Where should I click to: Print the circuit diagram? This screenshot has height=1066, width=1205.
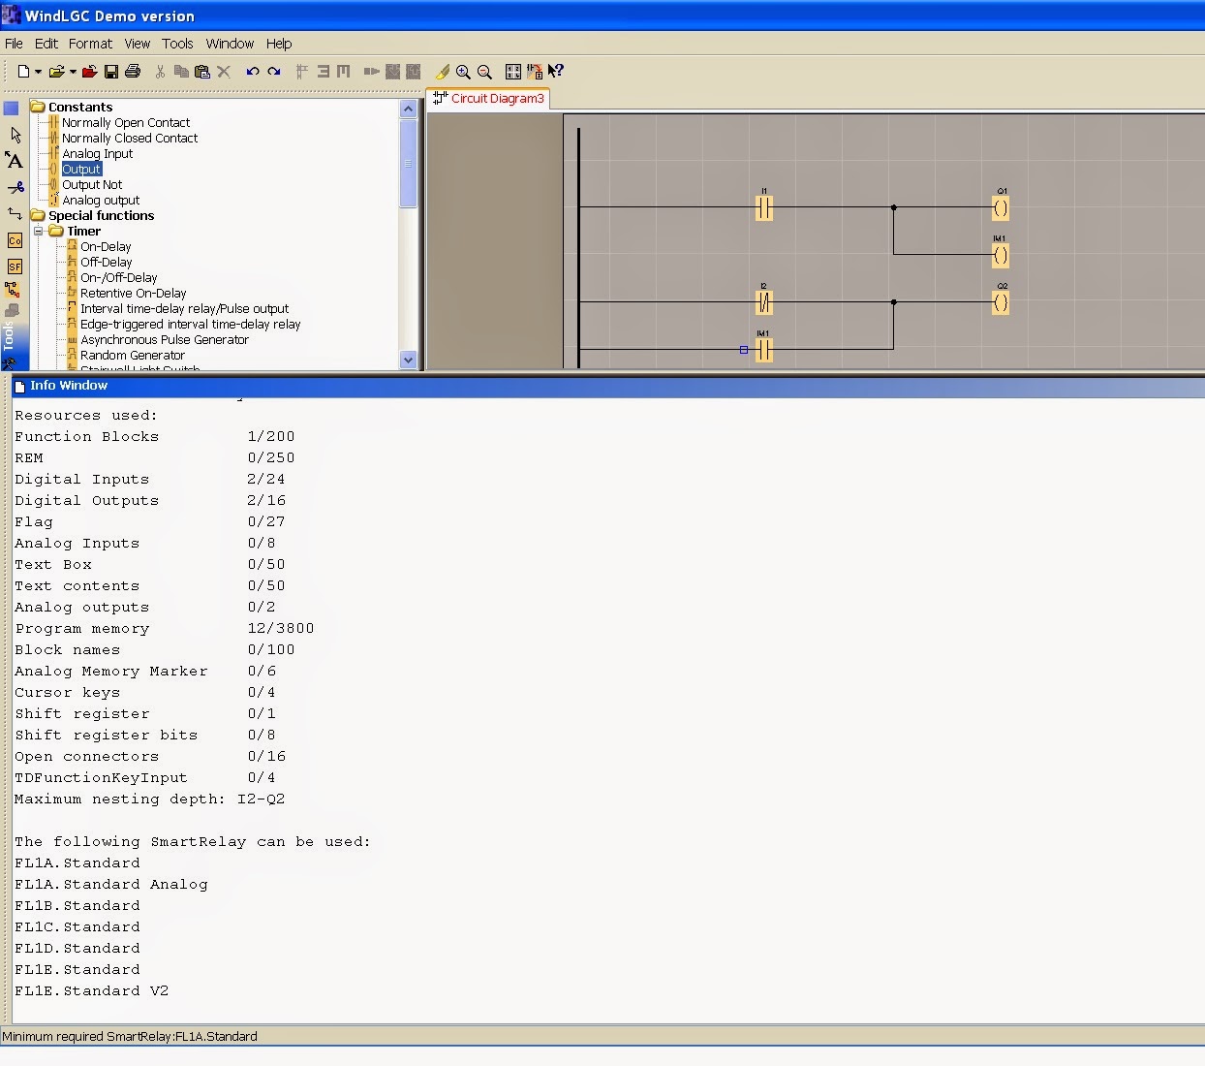133,71
